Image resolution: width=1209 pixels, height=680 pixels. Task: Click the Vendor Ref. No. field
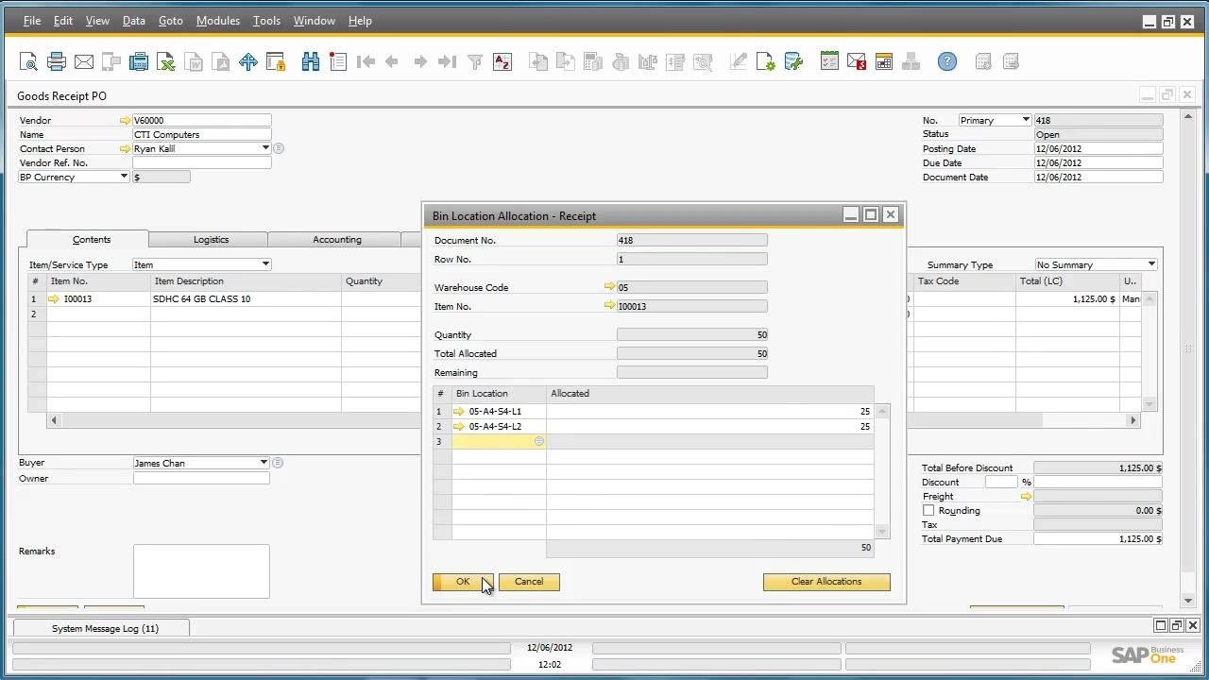coord(201,162)
